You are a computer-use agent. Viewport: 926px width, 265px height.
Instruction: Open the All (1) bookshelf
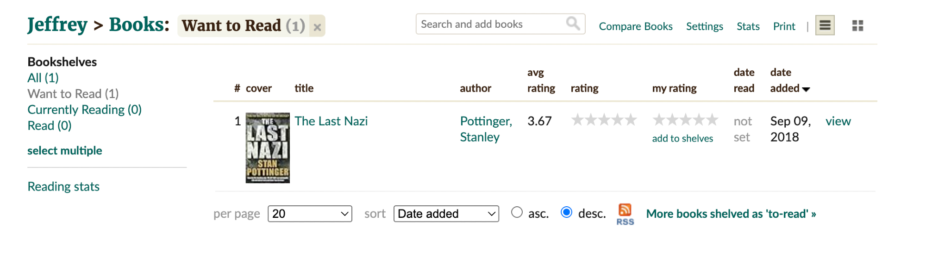(43, 78)
